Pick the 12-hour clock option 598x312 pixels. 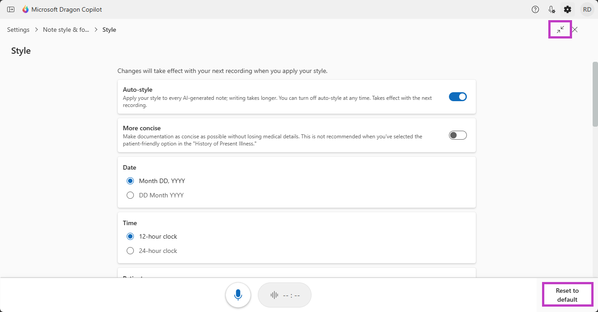(130, 236)
